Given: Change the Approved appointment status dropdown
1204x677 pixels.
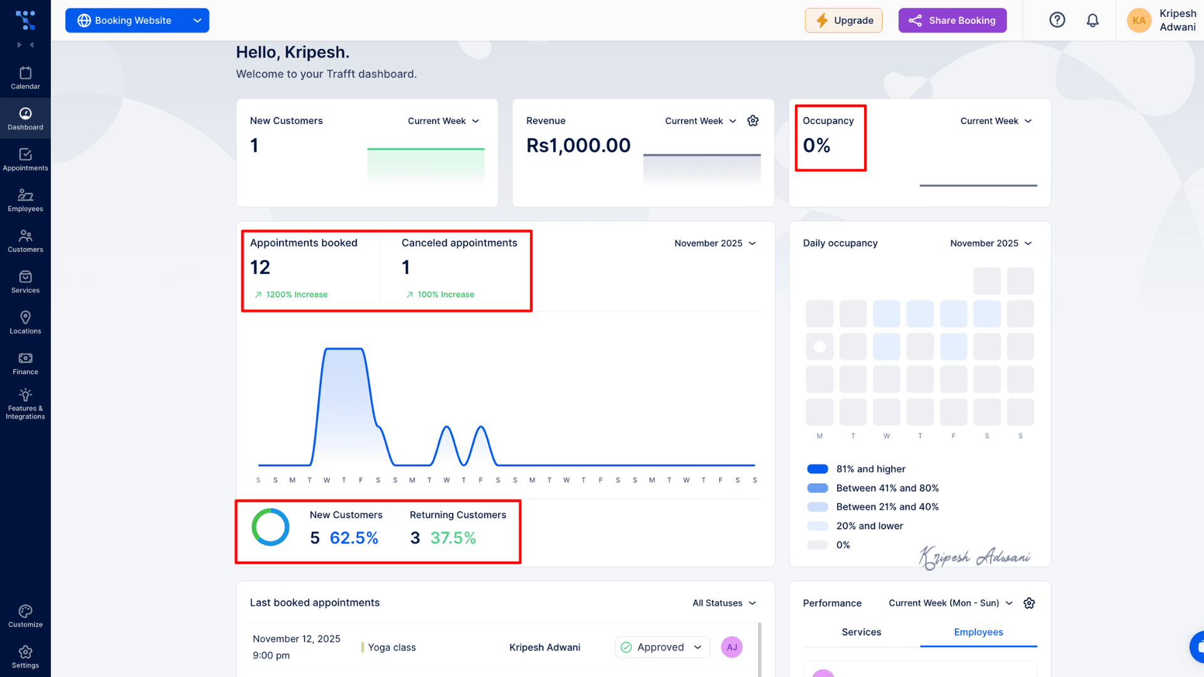Looking at the screenshot, I should click(662, 647).
